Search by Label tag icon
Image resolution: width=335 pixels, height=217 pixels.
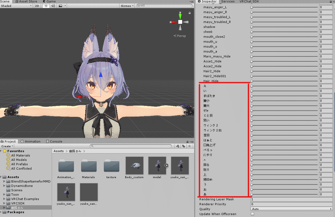point(183,146)
